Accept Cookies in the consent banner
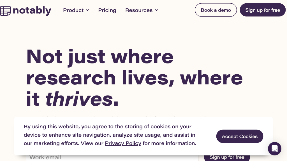Image resolution: width=287 pixels, height=161 pixels. click(x=239, y=136)
